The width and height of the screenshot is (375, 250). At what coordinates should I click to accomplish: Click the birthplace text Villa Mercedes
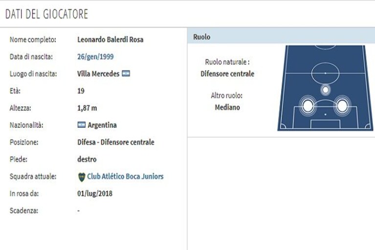(x=98, y=74)
